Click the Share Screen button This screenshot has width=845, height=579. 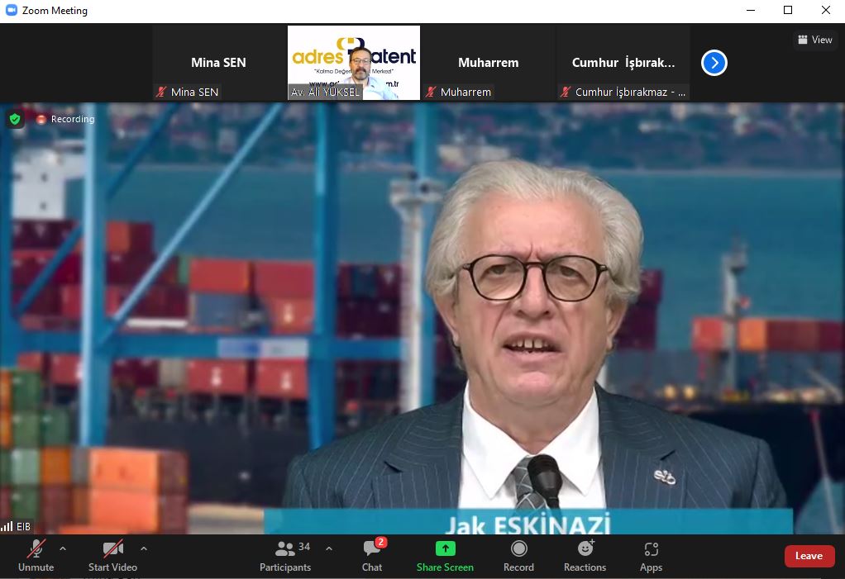pyautogui.click(x=445, y=556)
